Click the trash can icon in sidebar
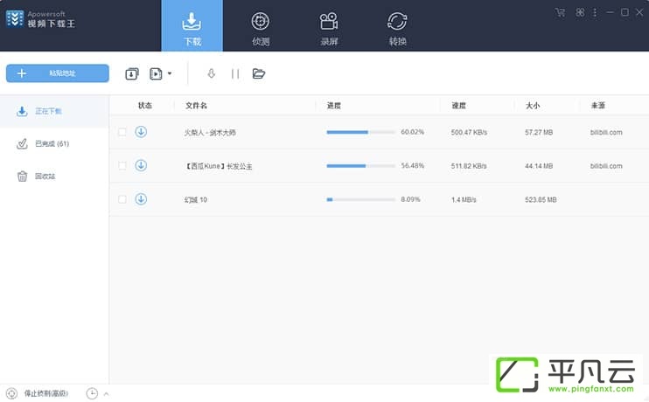The height and width of the screenshot is (402, 649). point(22,177)
